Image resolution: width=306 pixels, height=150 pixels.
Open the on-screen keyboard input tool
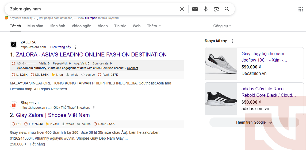click(x=195, y=9)
